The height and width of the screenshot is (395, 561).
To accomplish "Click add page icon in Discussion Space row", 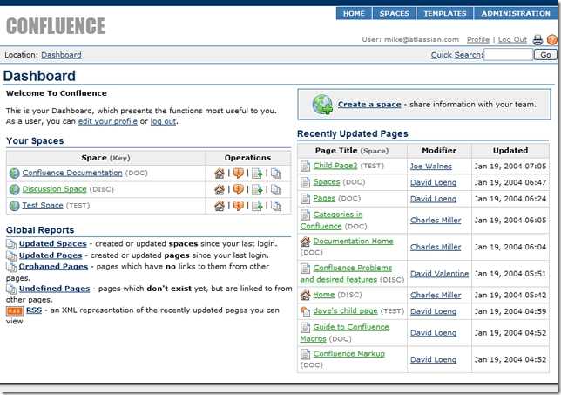I will point(257,190).
